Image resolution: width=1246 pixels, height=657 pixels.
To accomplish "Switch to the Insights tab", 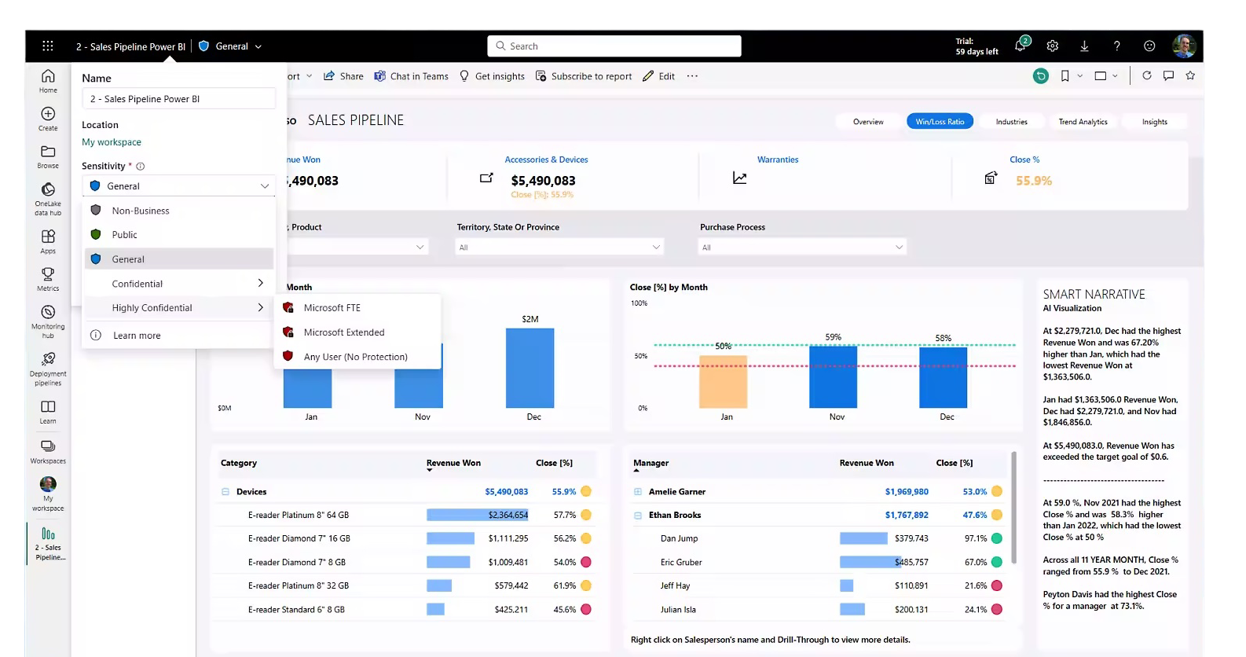I will click(1154, 122).
